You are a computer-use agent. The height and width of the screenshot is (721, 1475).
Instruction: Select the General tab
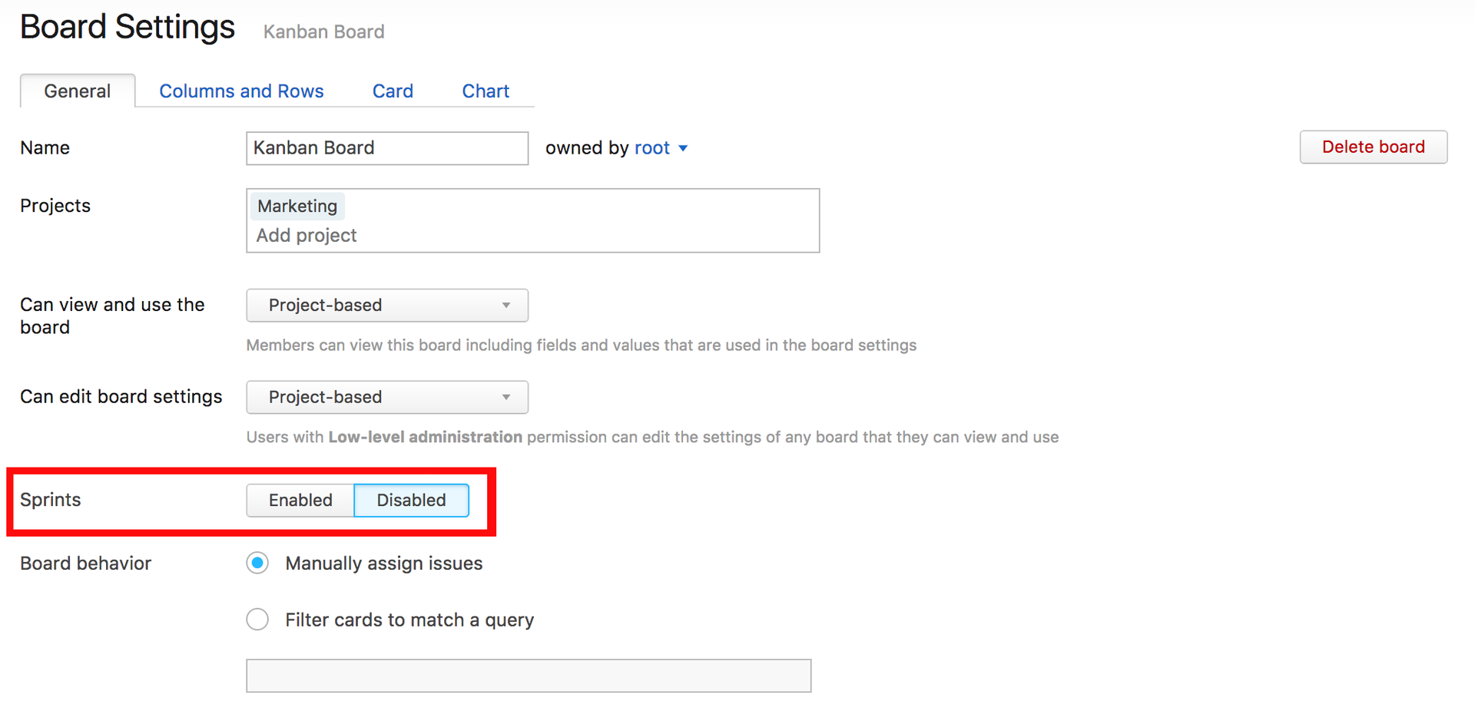[78, 91]
